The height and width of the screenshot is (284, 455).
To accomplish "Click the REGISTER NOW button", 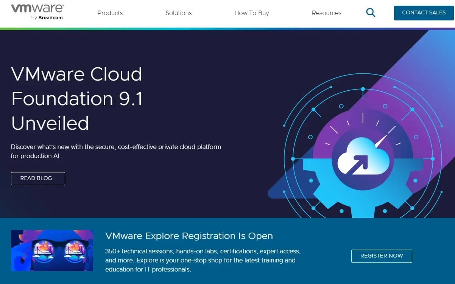I will [382, 256].
